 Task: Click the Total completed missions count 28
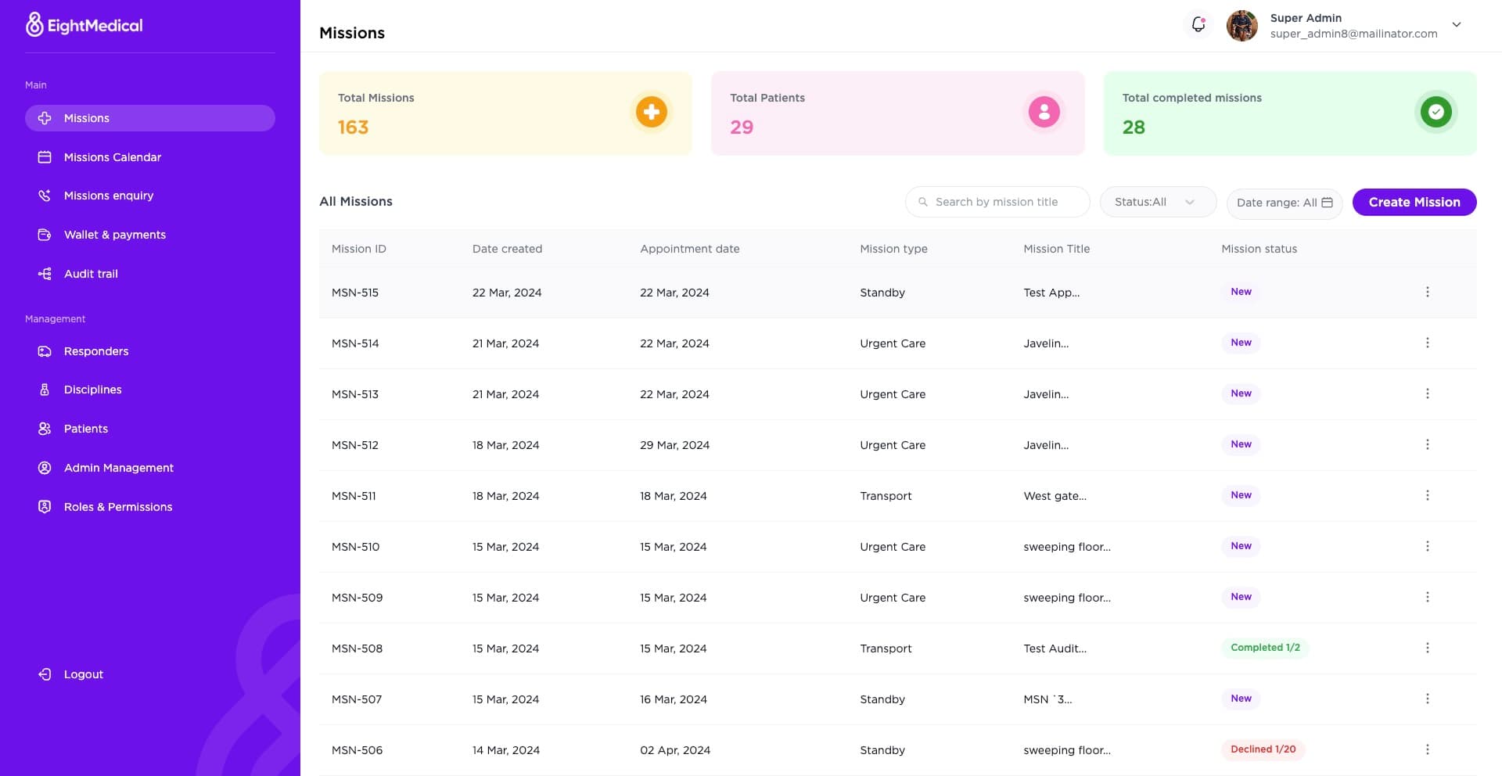(x=1134, y=128)
